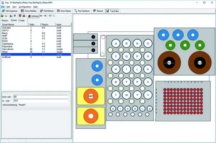Open the Tray Editor toolbar button
Screen dimensions: 216x143
coord(113,11)
